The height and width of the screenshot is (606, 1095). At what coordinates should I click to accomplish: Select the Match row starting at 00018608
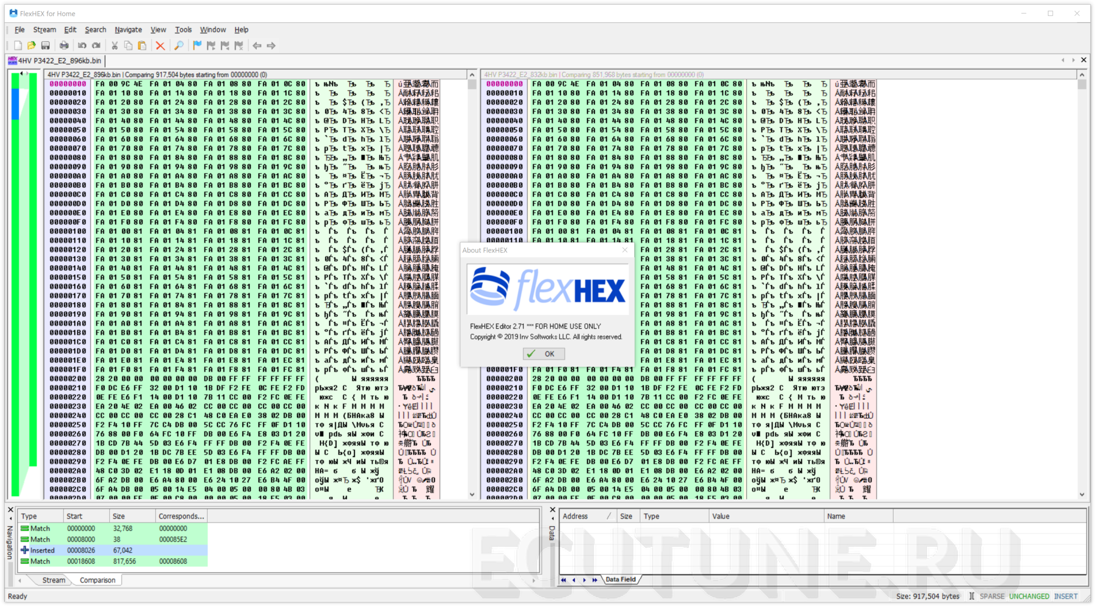113,561
